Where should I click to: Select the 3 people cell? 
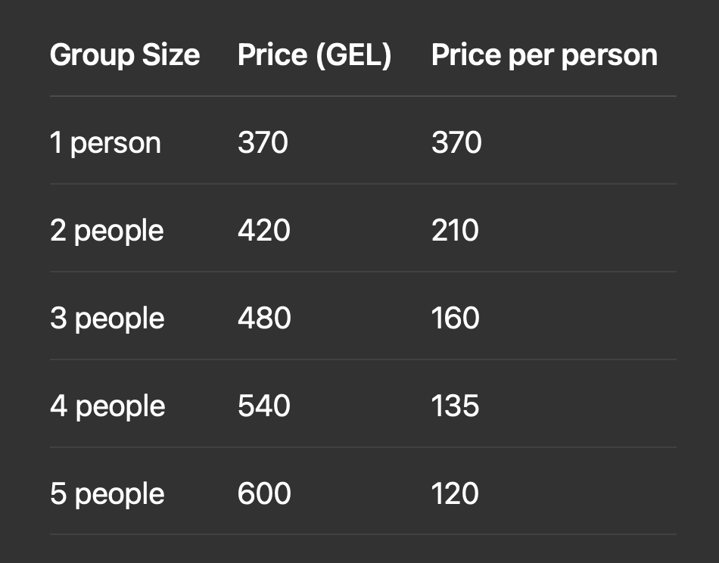coord(107,319)
